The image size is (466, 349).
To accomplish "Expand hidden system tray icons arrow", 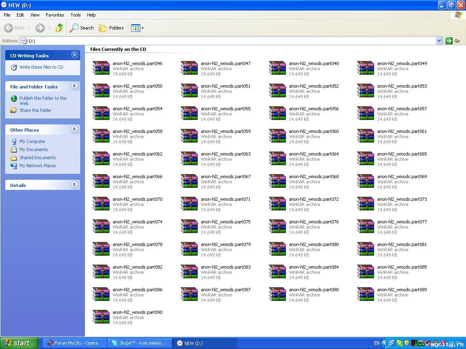I will [x=384, y=343].
